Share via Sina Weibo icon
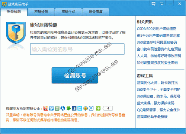Screen dimensions: 186x134 coord(46,108)
